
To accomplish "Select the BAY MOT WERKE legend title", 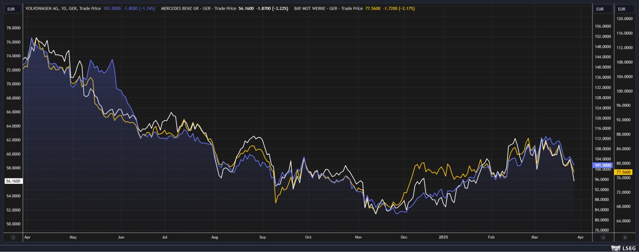I will coord(328,9).
